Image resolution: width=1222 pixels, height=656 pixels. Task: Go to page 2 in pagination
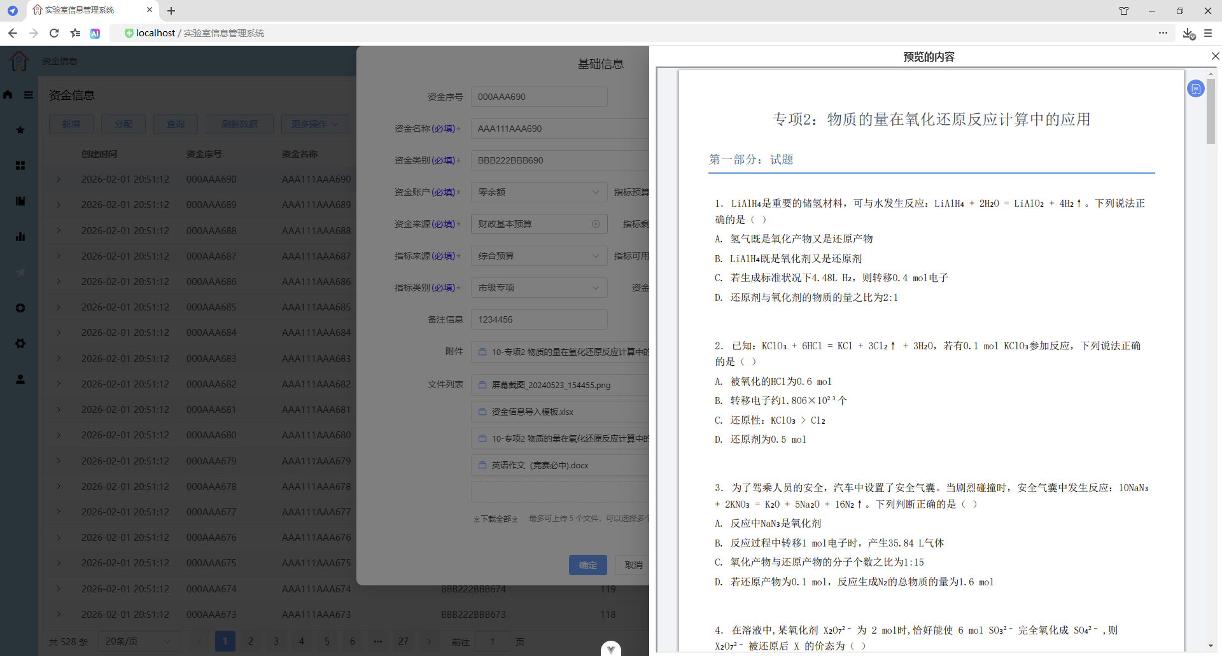coord(251,641)
